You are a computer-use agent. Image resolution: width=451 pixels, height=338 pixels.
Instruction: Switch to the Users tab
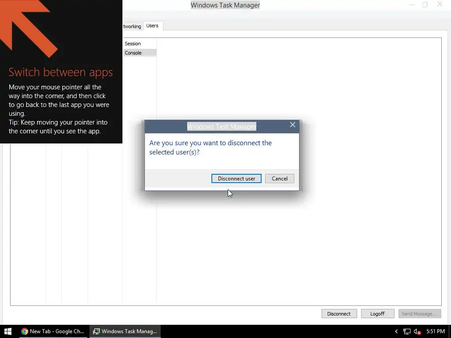pos(152,26)
